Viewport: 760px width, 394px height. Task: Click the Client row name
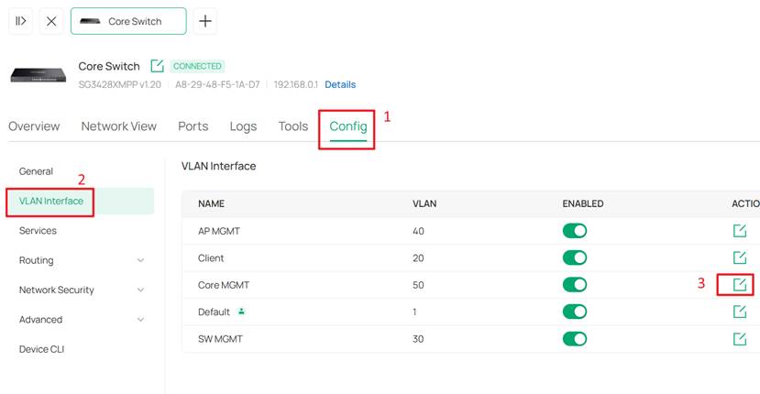coord(211,257)
